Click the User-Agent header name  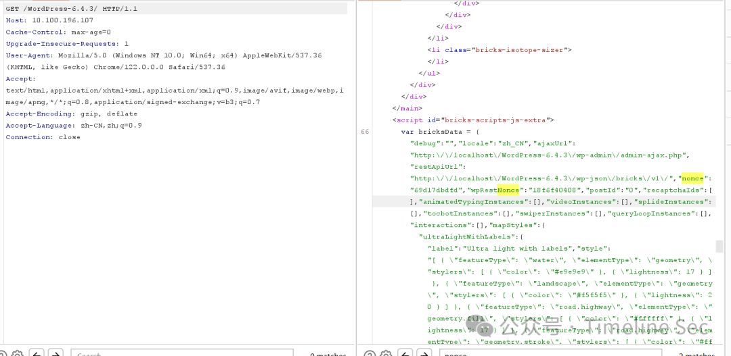(x=30, y=55)
